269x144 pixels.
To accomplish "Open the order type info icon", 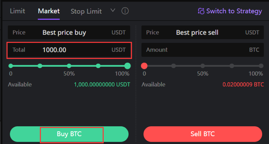I will tap(125, 11).
